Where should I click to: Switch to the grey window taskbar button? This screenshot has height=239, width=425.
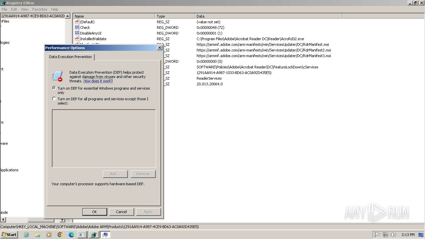click(x=82, y=235)
